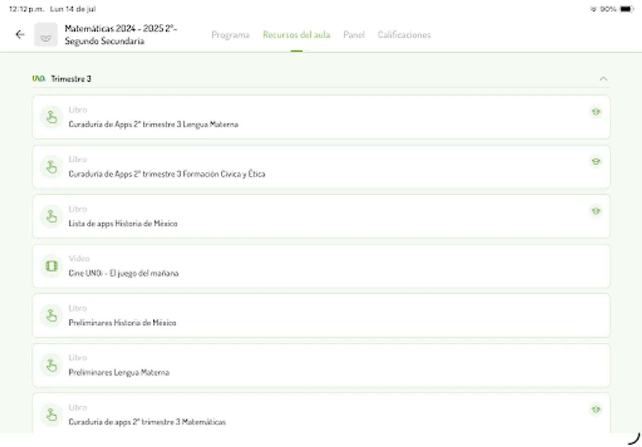Click the UNOi logo next to Trimestre 3
The height and width of the screenshot is (447, 642).
pos(39,78)
